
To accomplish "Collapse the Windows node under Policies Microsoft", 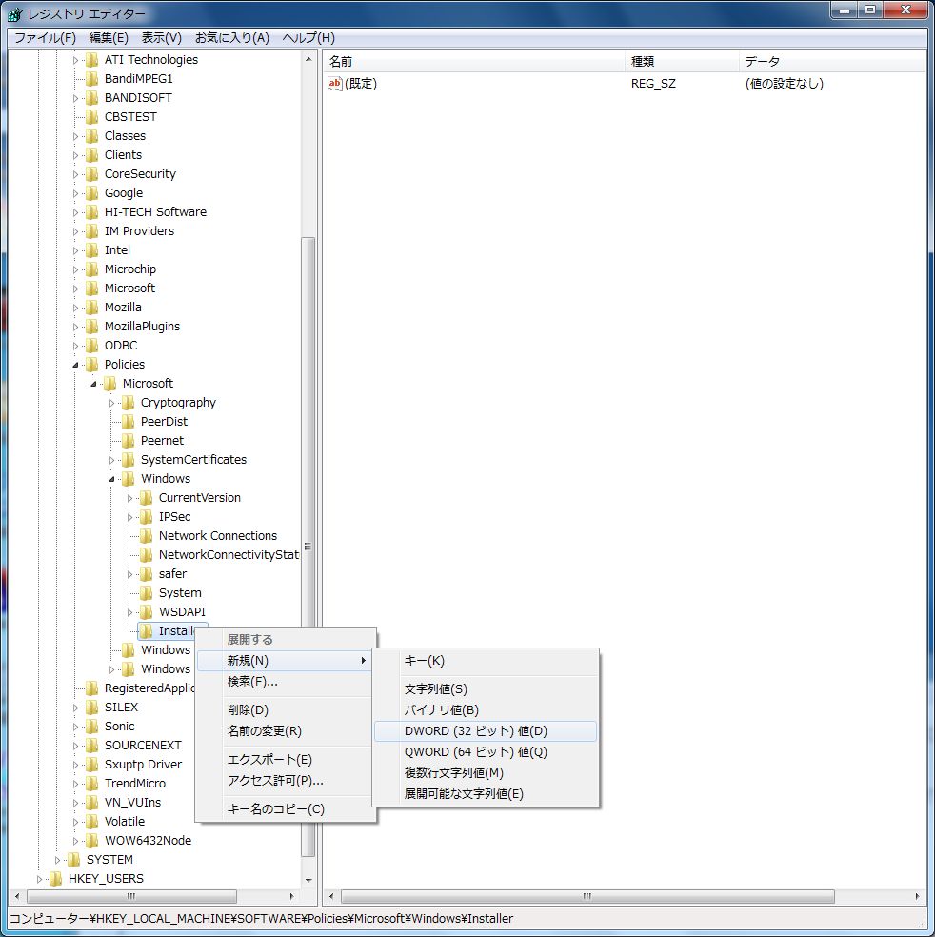I will (111, 479).
